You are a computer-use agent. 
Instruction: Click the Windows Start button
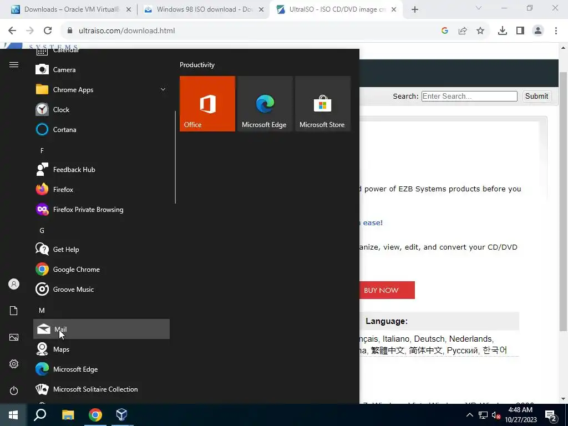pyautogui.click(x=13, y=415)
